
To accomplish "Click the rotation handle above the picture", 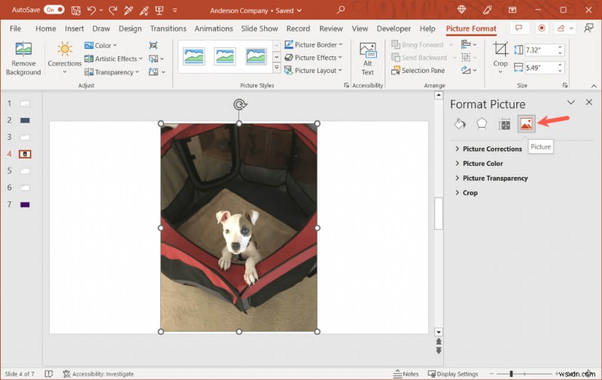I will (239, 104).
